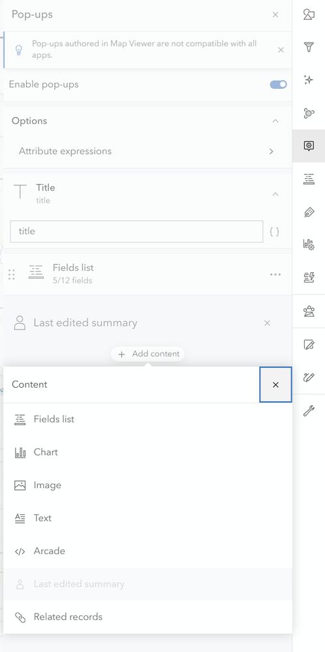This screenshot has height=652, width=325.
Task: Open the Labels tag icon
Action: click(309, 213)
